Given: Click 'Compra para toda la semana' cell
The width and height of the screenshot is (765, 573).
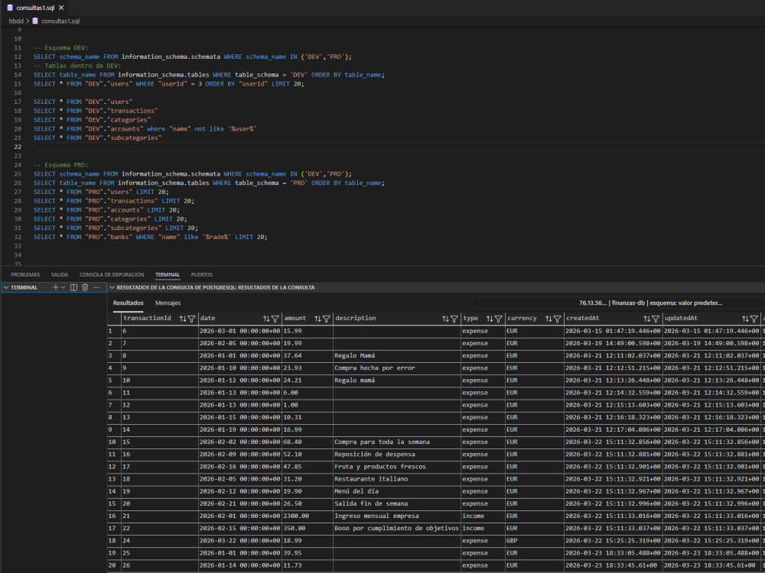Looking at the screenshot, I should (x=396, y=442).
